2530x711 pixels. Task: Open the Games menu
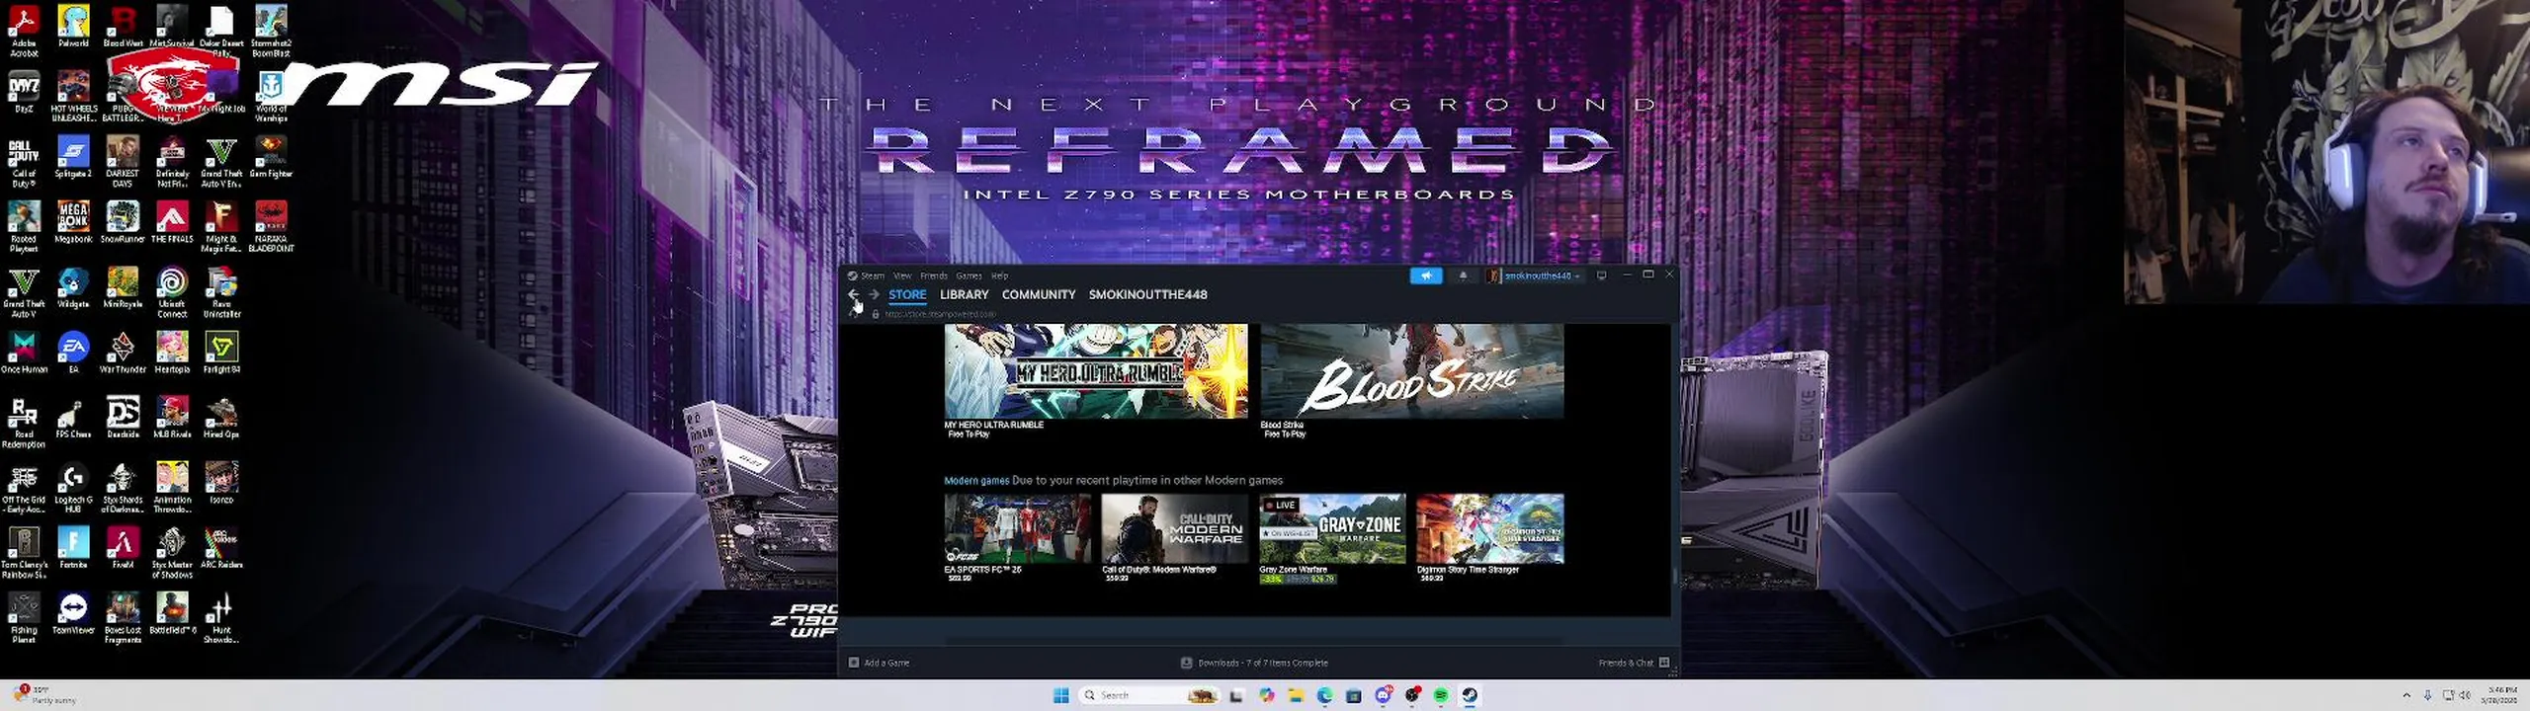969,276
